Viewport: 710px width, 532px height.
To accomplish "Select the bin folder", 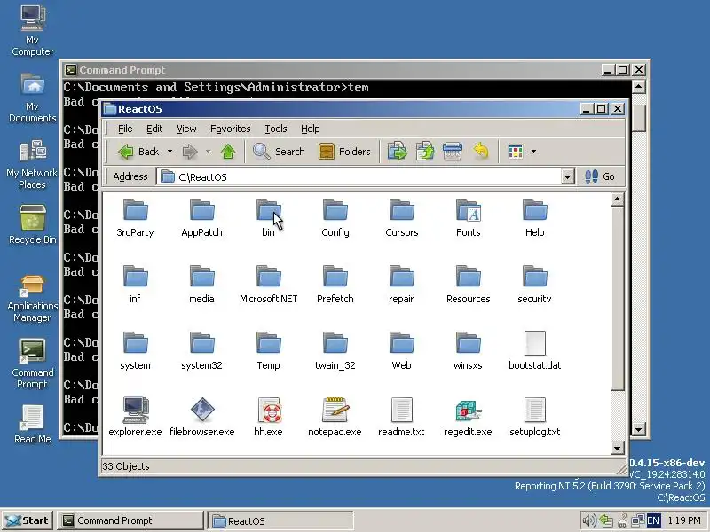I will tap(268, 218).
